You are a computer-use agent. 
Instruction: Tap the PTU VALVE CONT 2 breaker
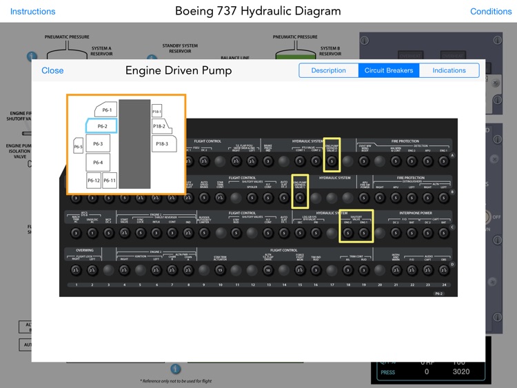tap(316, 161)
